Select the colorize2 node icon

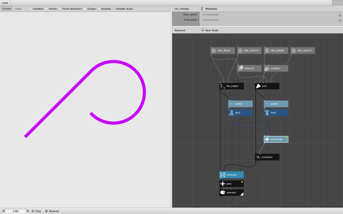223,192
